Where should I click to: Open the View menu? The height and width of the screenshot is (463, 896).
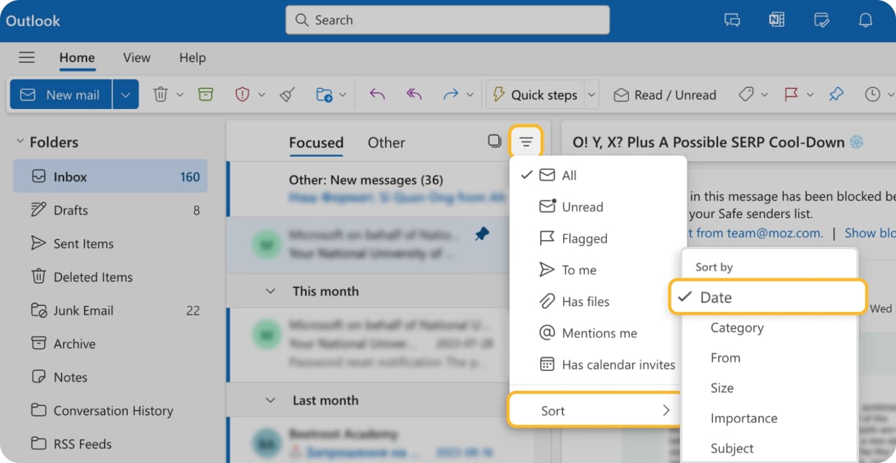136,57
